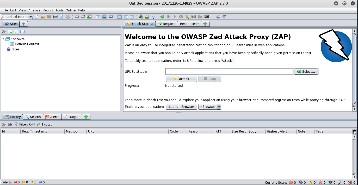Click the Drop request circle-slash icon
Image resolution: width=358 pixels, height=185 pixels.
click(x=181, y=17)
